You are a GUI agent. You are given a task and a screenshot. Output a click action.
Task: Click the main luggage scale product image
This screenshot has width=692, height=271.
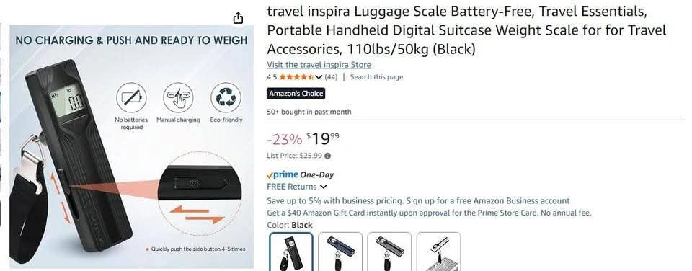pos(131,146)
